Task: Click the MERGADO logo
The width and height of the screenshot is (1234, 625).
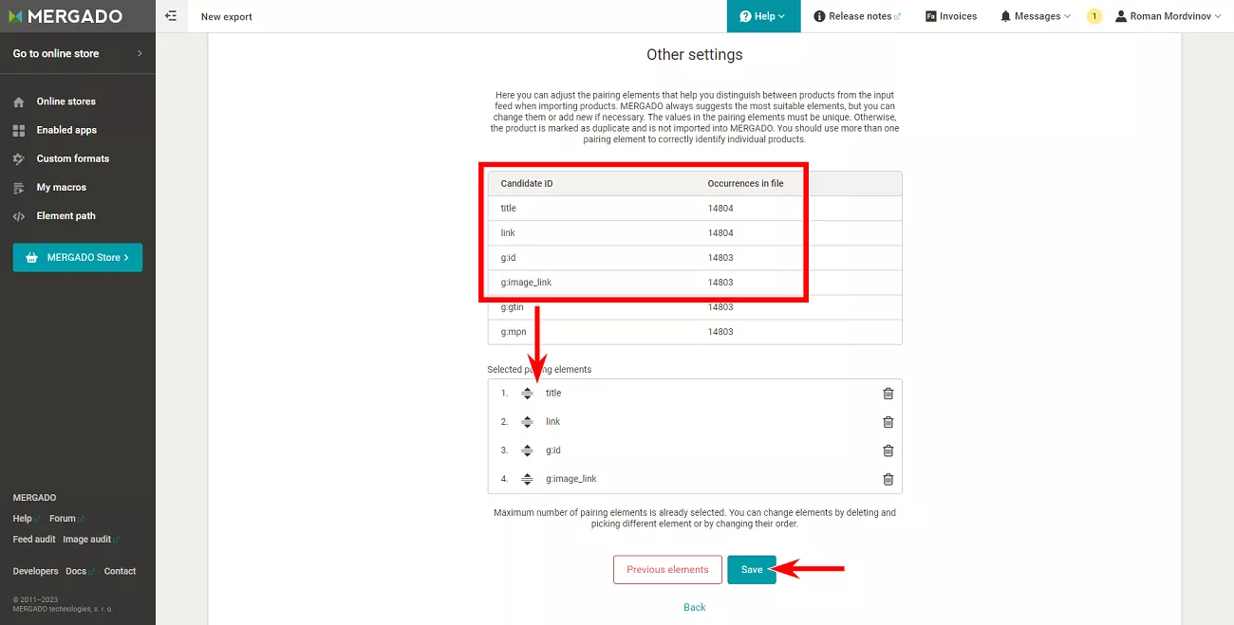Action: click(x=65, y=16)
